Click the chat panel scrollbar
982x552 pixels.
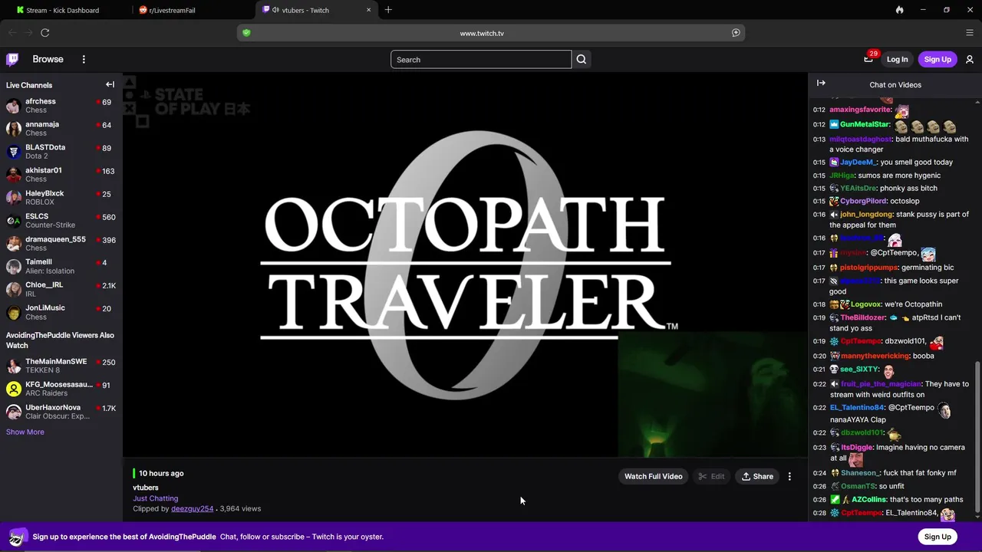pyautogui.click(x=977, y=438)
